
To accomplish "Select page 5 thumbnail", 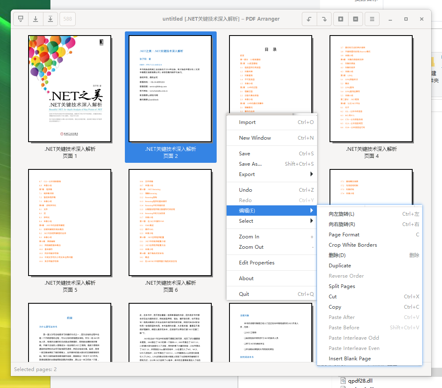I will point(69,223).
